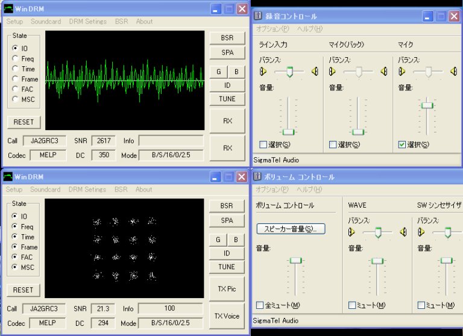Click the volume control window title icon
The width and height of the screenshot is (463, 336).
pyautogui.click(x=257, y=176)
